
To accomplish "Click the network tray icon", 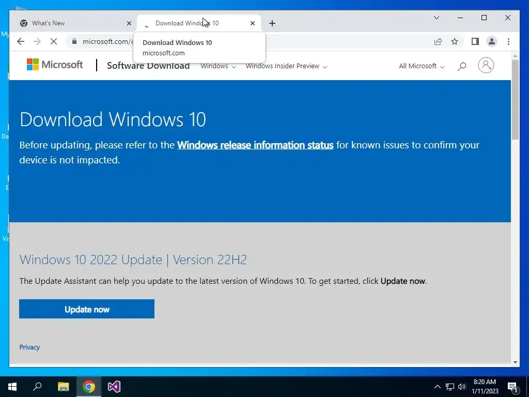I will point(450,387).
